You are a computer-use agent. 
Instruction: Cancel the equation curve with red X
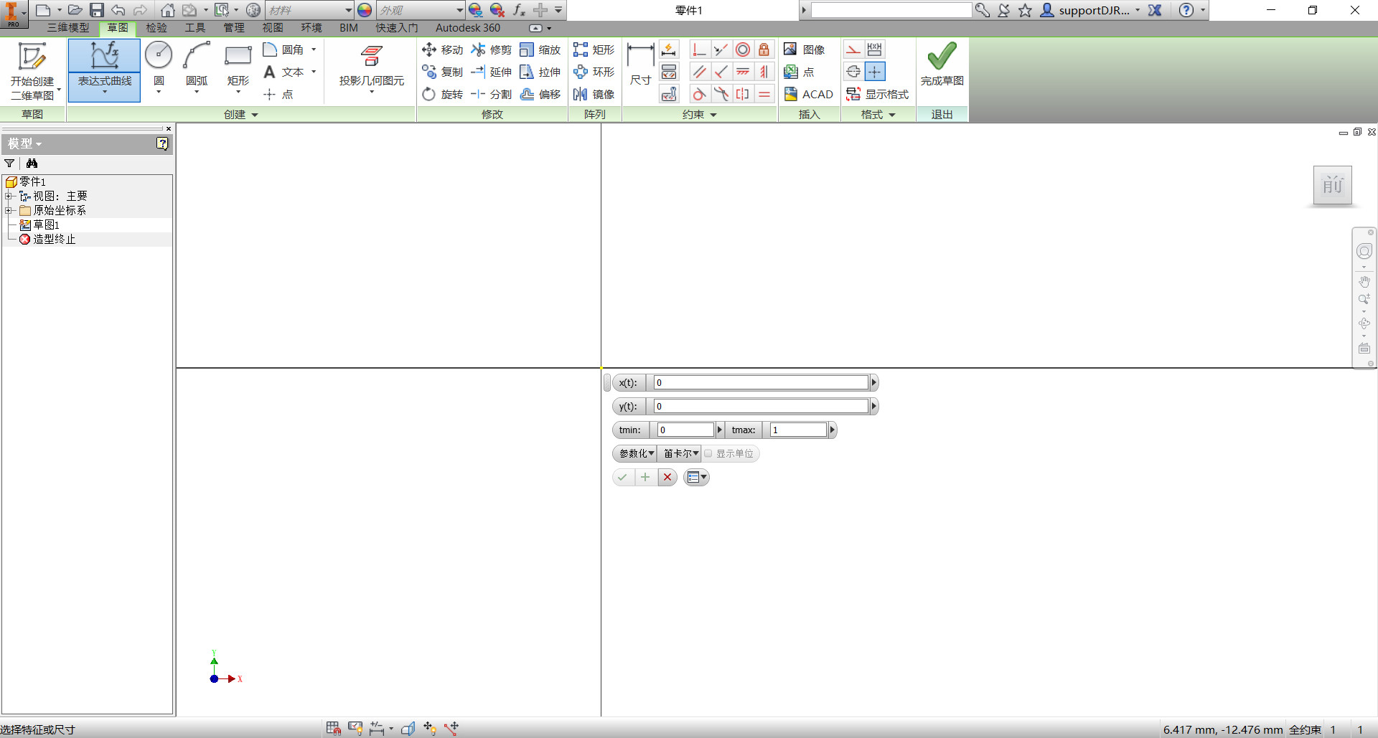click(x=667, y=477)
